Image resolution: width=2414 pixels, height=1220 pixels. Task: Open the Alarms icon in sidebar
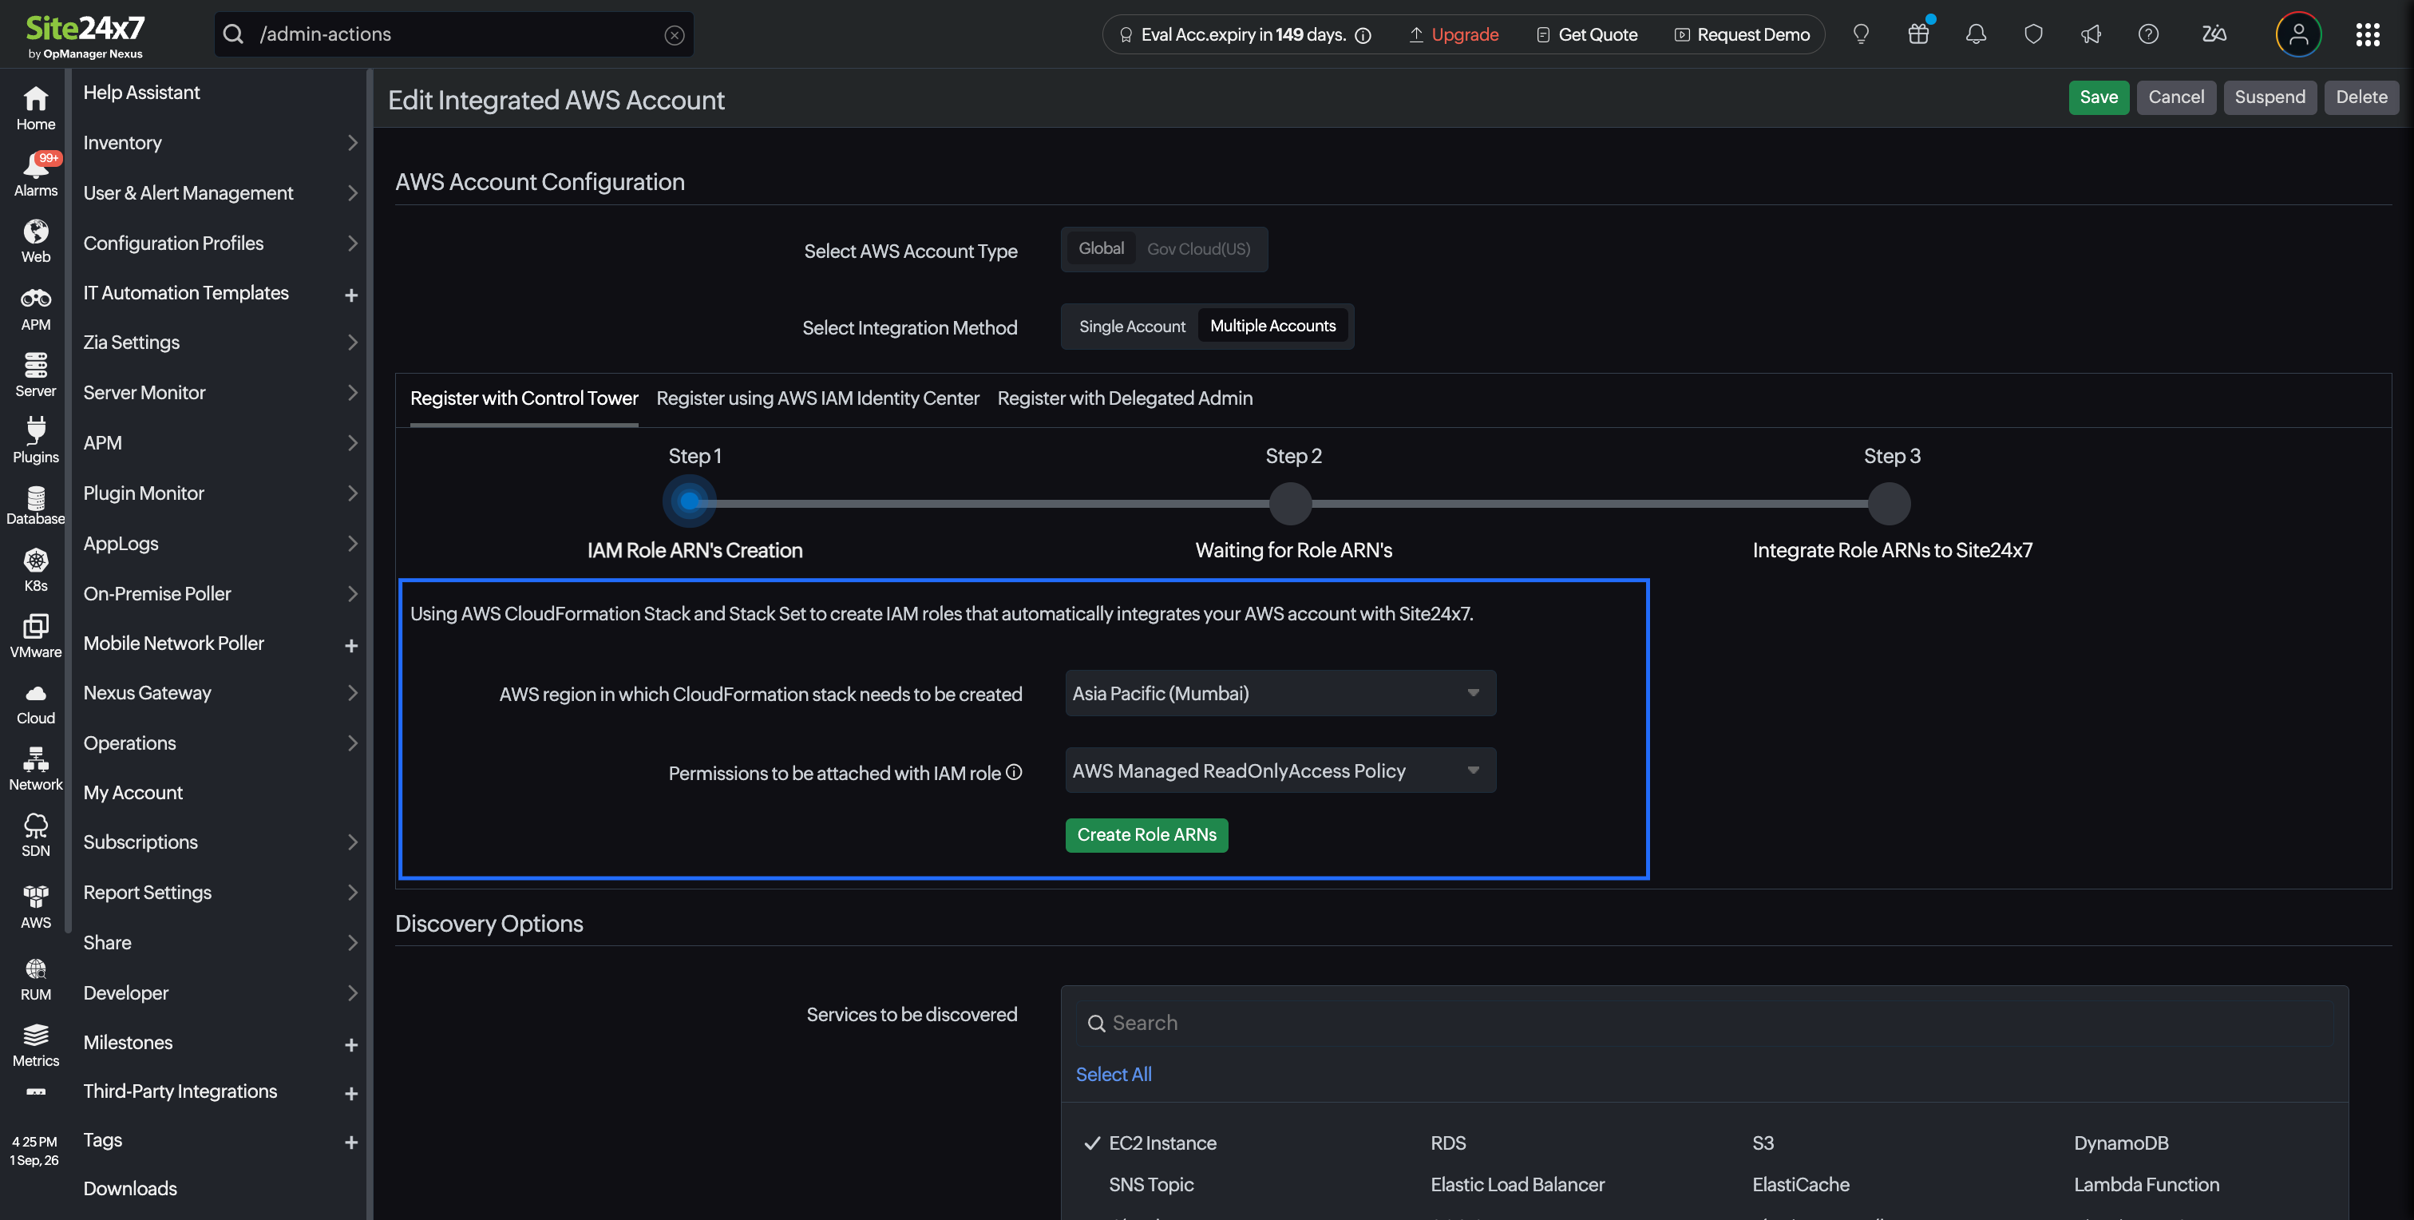[36, 174]
